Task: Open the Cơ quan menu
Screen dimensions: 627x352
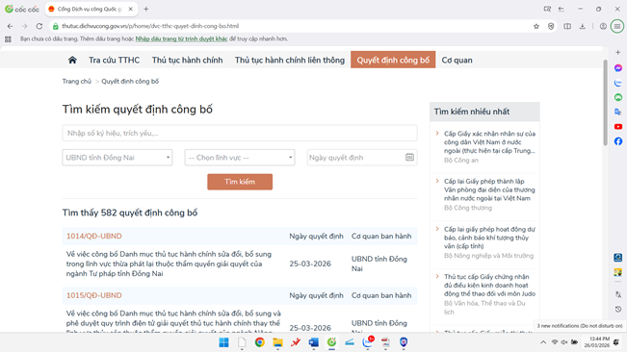Action: 457,60
